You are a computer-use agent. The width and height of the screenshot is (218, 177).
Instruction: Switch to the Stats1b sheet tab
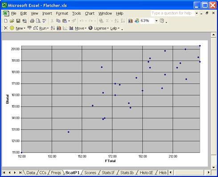127,173
